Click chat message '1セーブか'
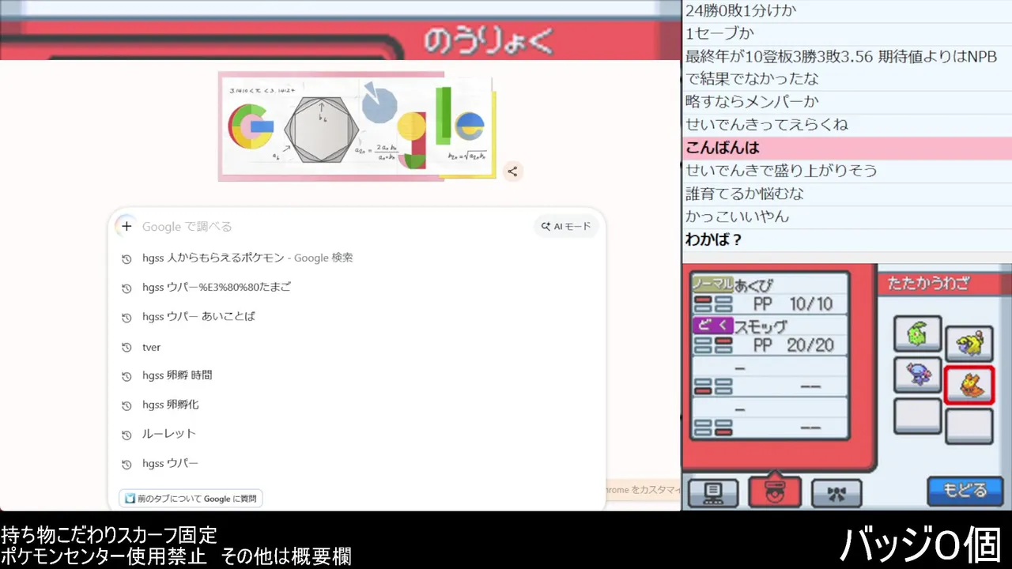The width and height of the screenshot is (1012, 569). (719, 33)
